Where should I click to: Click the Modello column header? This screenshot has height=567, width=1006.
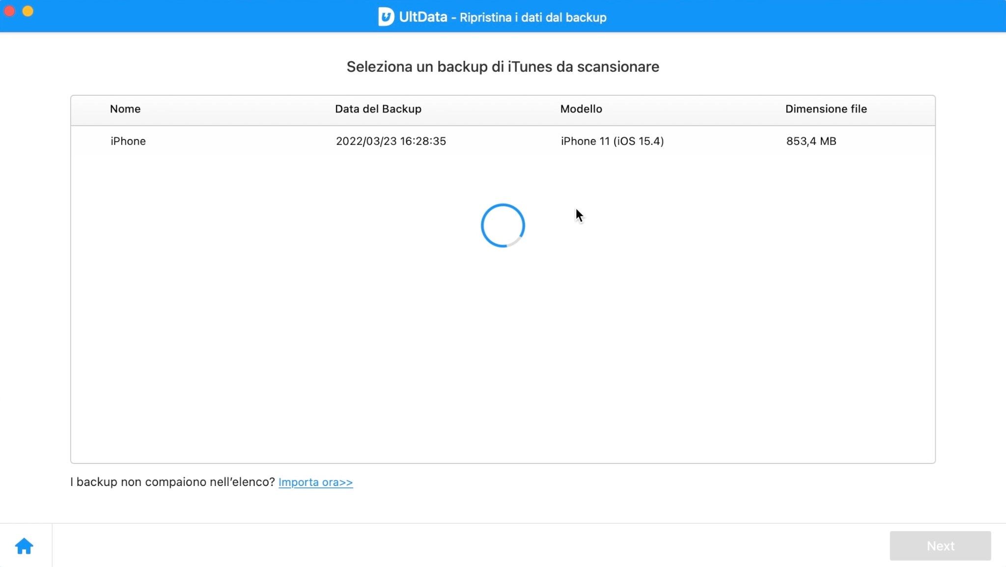pos(581,109)
